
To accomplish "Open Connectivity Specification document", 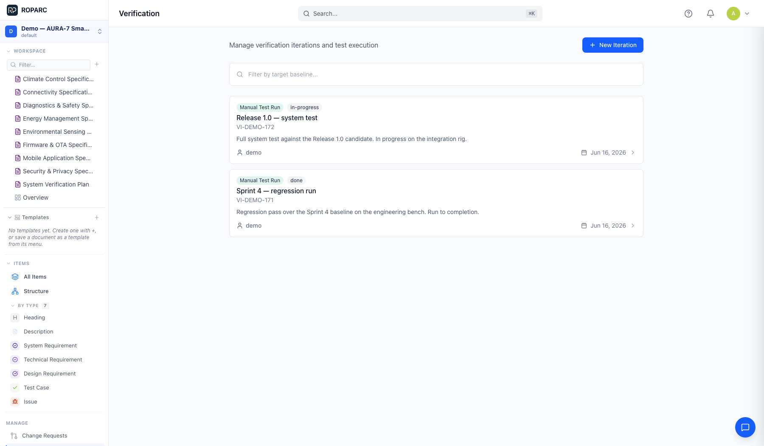I will 54,92.
